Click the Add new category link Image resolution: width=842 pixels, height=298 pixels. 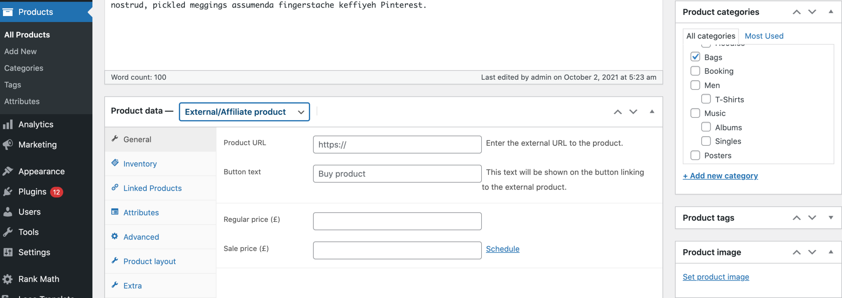[720, 176]
